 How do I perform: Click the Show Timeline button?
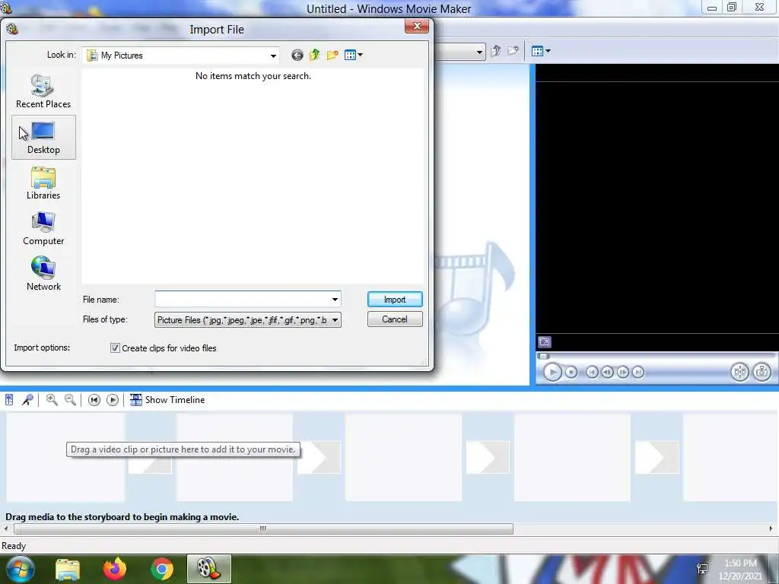(x=167, y=400)
